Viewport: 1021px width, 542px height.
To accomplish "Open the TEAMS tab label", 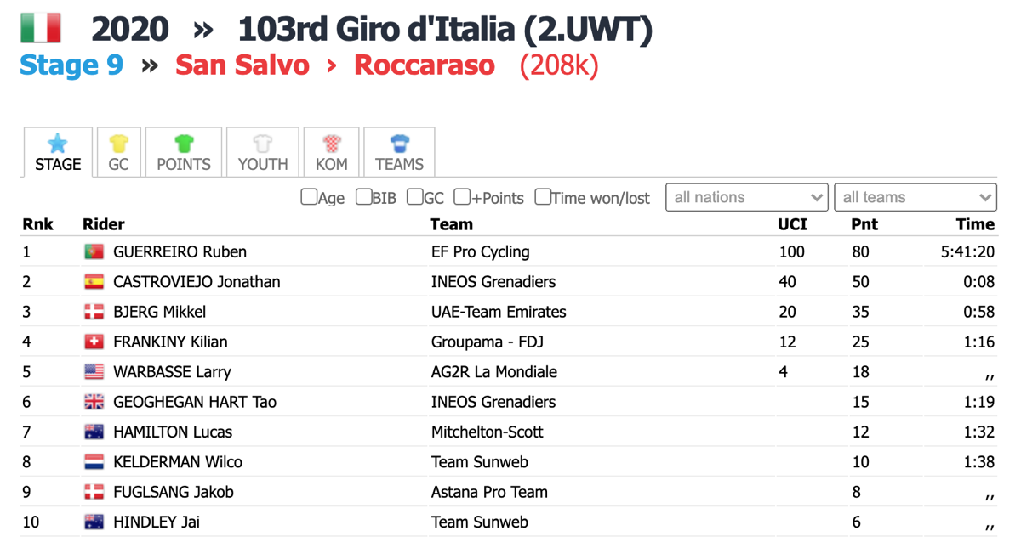I will (x=399, y=165).
